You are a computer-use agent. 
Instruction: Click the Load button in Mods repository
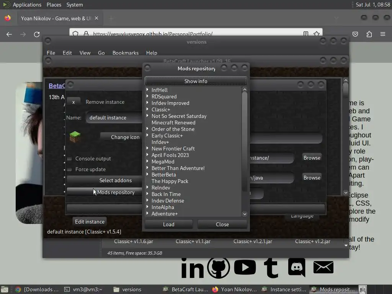pyautogui.click(x=169, y=224)
